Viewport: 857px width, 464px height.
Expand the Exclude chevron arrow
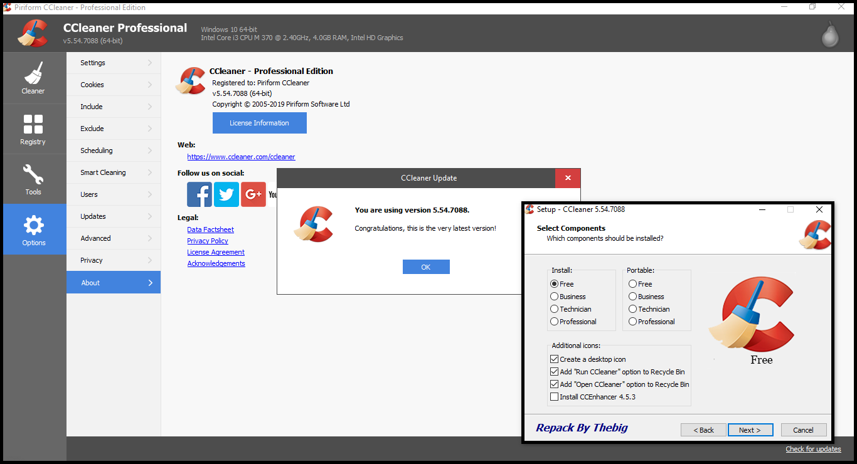pyautogui.click(x=150, y=129)
